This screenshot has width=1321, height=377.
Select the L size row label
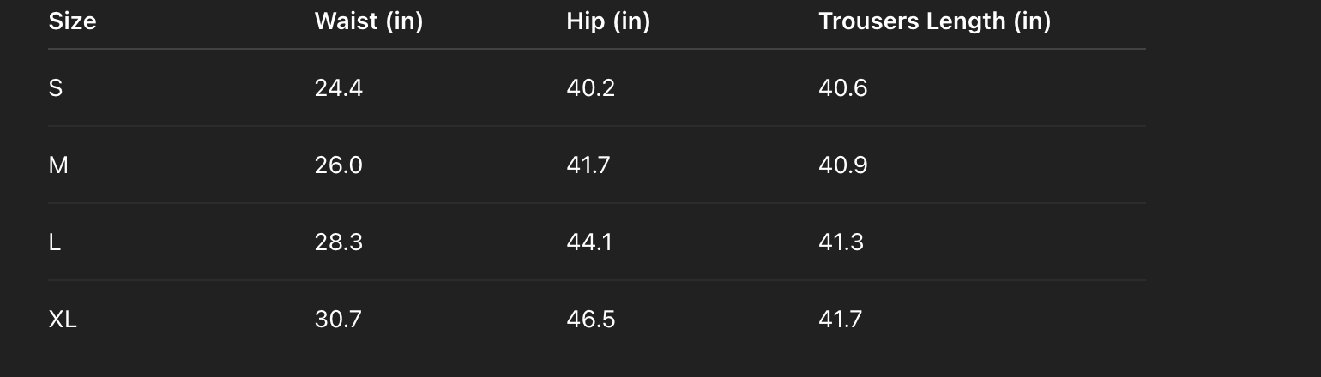click(x=55, y=242)
